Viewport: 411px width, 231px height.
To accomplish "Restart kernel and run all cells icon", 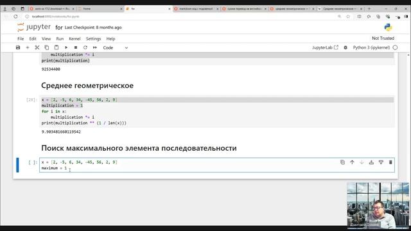I will [x=95, y=47].
